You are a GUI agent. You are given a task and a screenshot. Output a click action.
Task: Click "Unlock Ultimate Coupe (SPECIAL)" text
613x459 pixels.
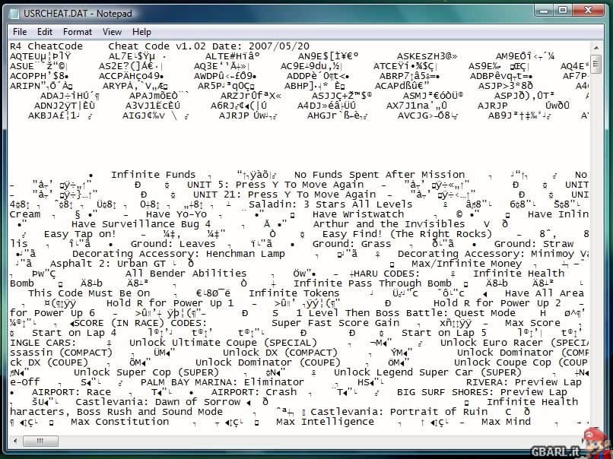(x=223, y=343)
